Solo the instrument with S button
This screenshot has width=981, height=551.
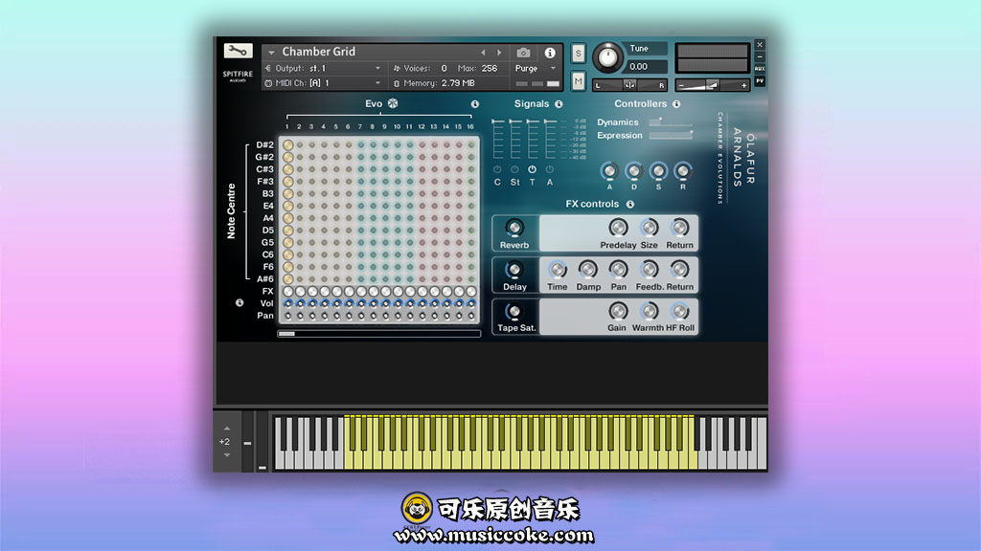[578, 54]
